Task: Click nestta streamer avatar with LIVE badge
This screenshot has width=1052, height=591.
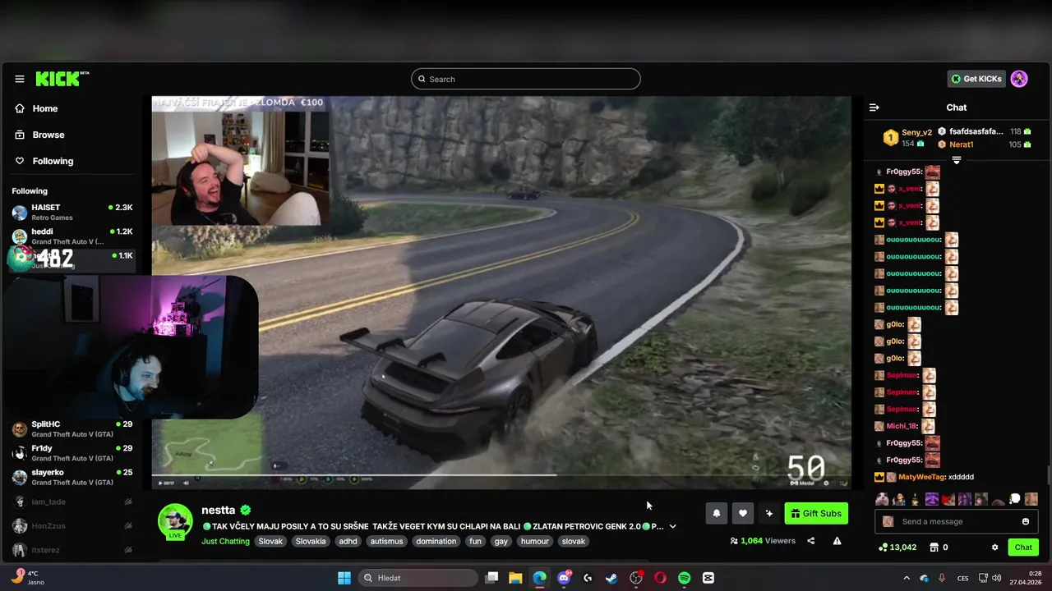Action: (175, 522)
